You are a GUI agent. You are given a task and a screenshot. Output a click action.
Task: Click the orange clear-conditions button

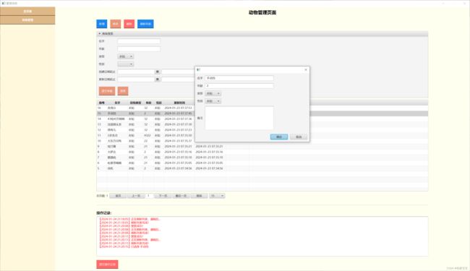[107, 91]
